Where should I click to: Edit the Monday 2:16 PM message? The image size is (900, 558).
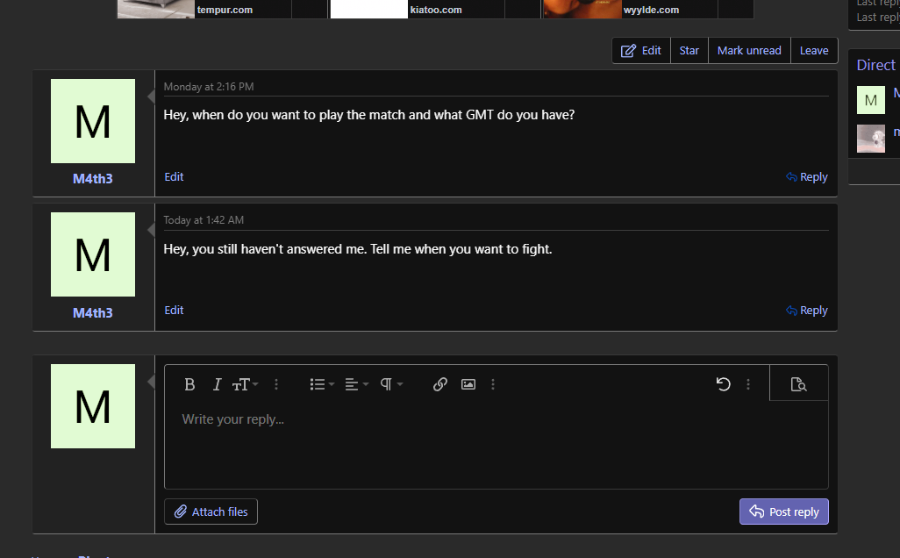(x=174, y=177)
